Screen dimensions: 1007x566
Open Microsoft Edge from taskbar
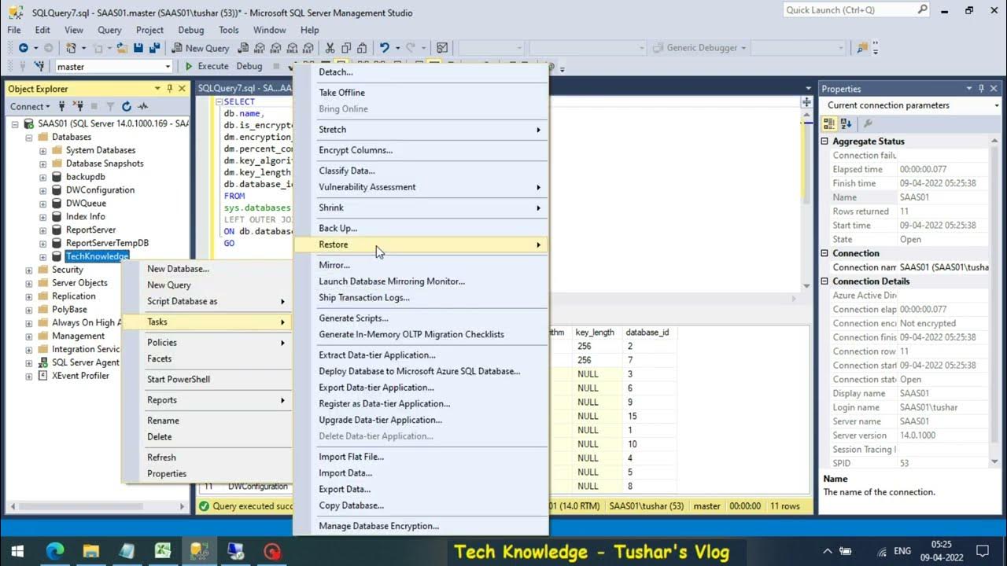(x=54, y=551)
